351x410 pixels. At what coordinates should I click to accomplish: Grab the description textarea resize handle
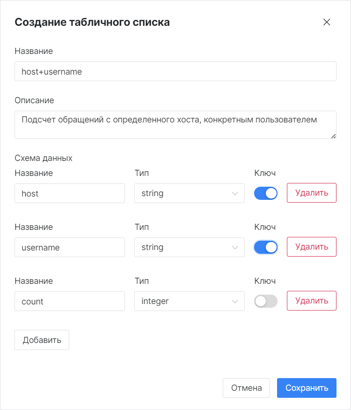click(334, 136)
